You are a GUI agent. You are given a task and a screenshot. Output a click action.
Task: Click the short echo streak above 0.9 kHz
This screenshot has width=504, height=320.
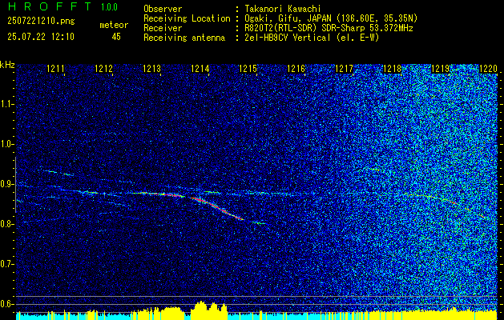pos(58,173)
